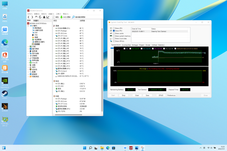The height and width of the screenshot is (151, 227).
Task: Uncheck SAMSUNG drive graph legend checkbox
Action: pos(175,49)
